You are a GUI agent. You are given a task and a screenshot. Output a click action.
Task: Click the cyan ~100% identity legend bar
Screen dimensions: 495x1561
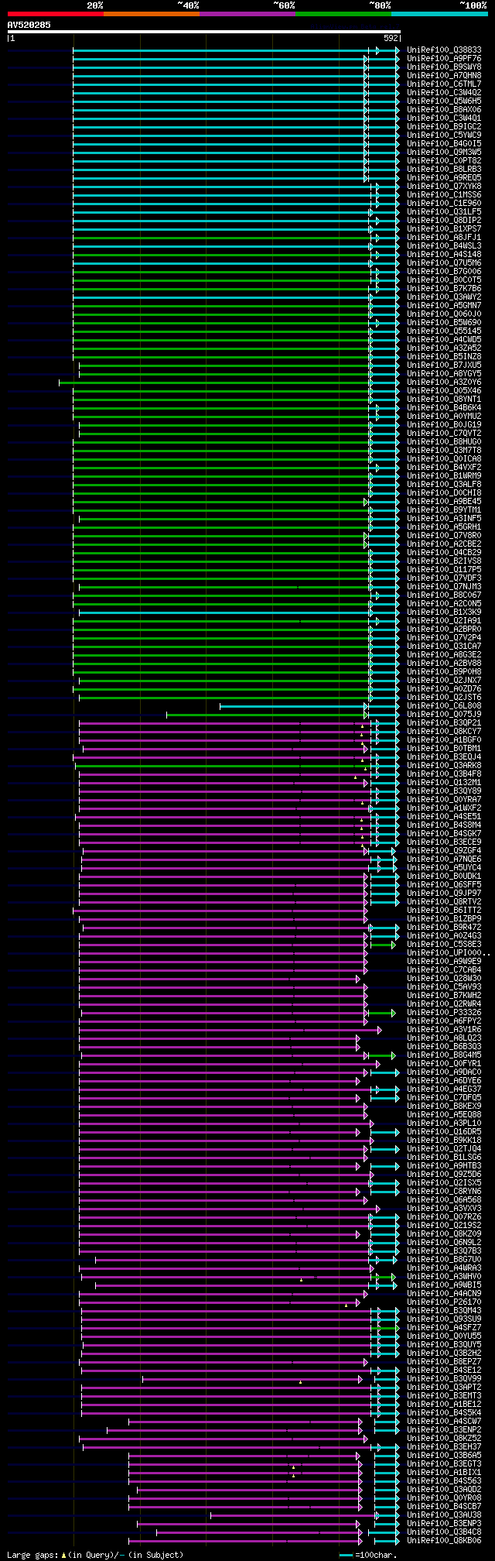439,14
